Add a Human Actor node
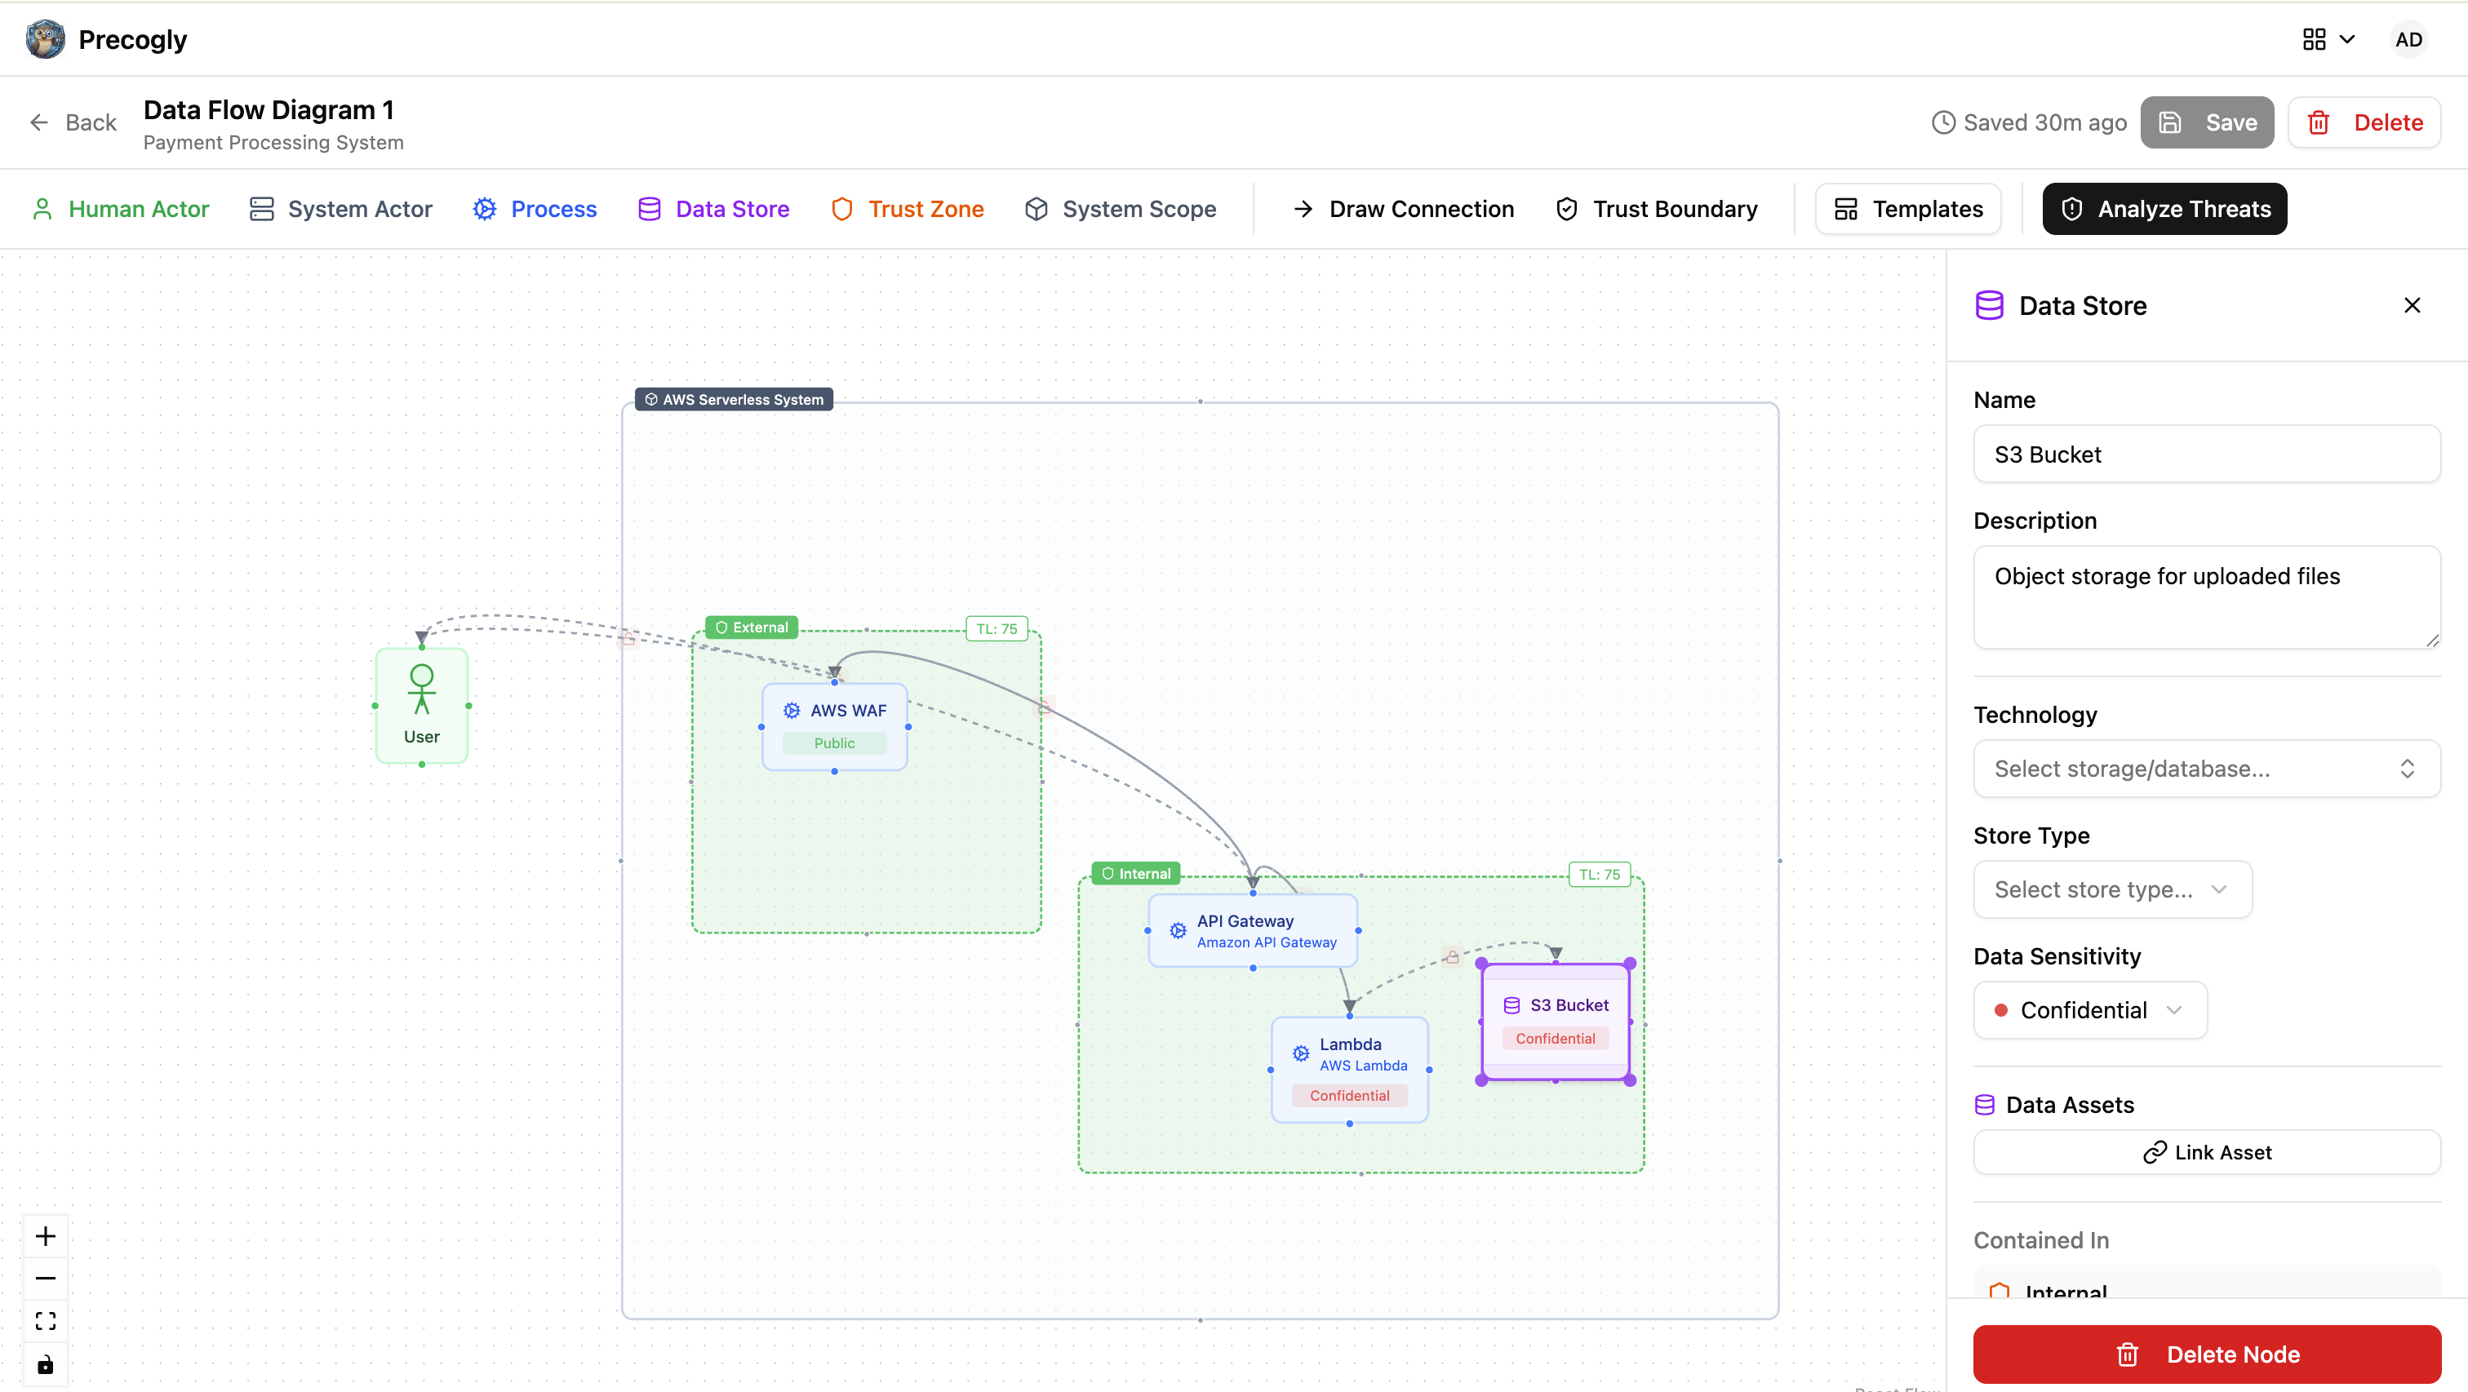This screenshot has height=1392, width=2468. [x=121, y=209]
